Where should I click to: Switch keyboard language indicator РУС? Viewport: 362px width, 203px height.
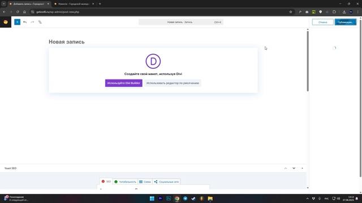point(326,198)
